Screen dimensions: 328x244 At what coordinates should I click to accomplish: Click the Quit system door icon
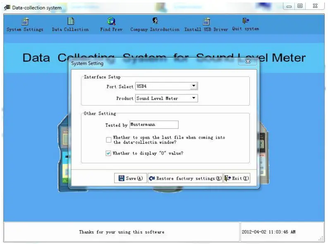point(246,21)
